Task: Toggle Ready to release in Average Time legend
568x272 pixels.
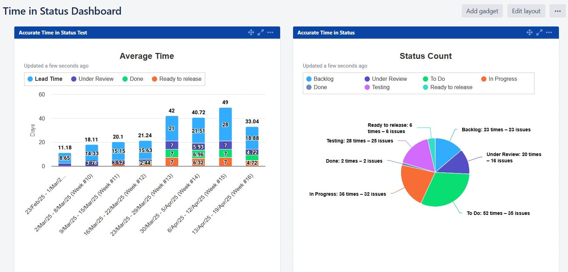Action: [177, 79]
